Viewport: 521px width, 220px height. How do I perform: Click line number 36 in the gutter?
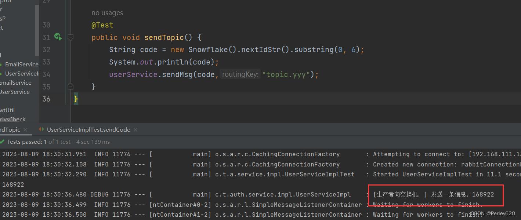[x=46, y=99]
